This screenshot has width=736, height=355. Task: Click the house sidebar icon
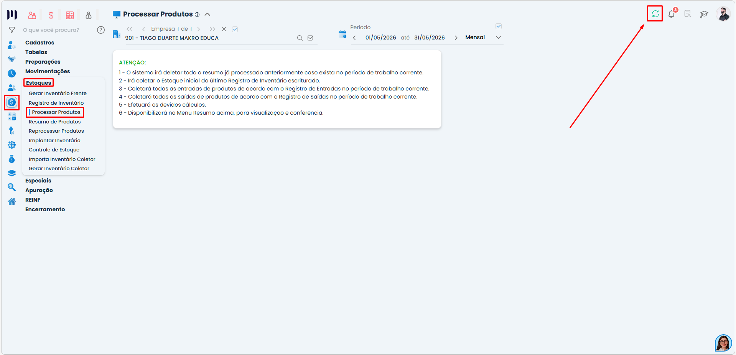tap(12, 202)
